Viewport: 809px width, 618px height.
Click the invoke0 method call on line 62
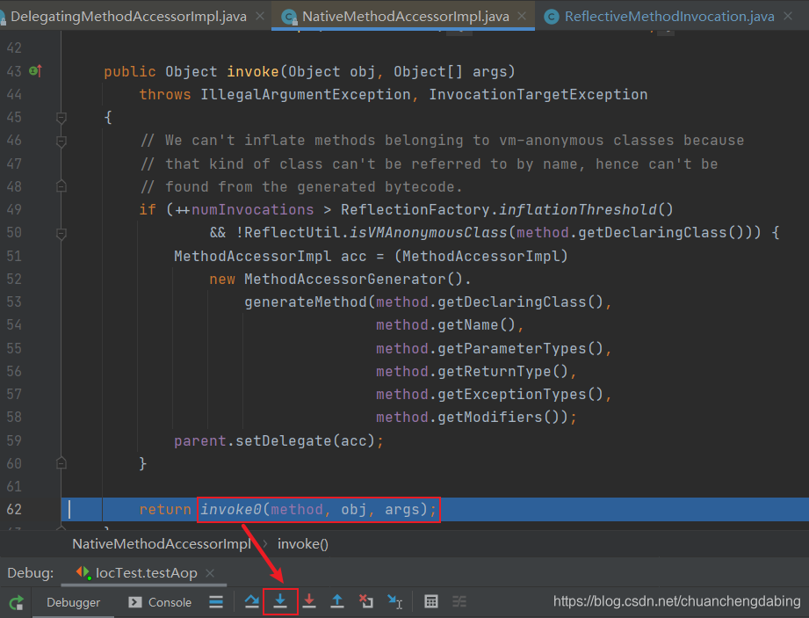231,510
